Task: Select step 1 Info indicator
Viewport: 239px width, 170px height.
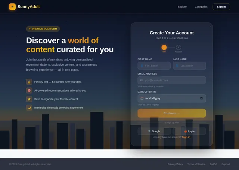Action: [x=164, y=47]
